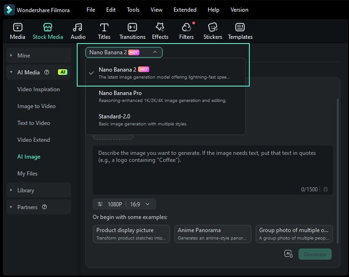Choose Standard-2.0 model option
This screenshot has width=349, height=277.
(x=166, y=120)
